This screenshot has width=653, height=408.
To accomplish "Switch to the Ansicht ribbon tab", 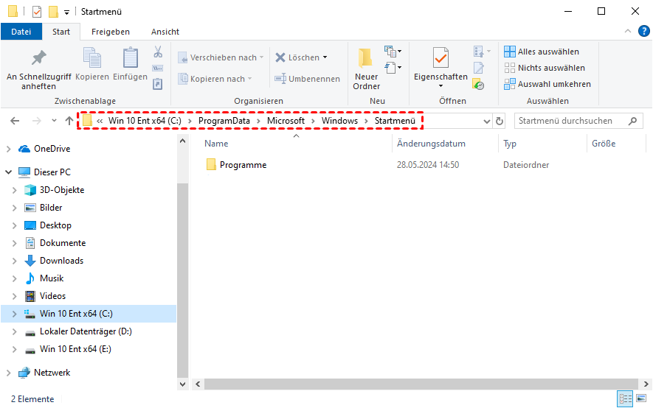I will click(x=165, y=32).
